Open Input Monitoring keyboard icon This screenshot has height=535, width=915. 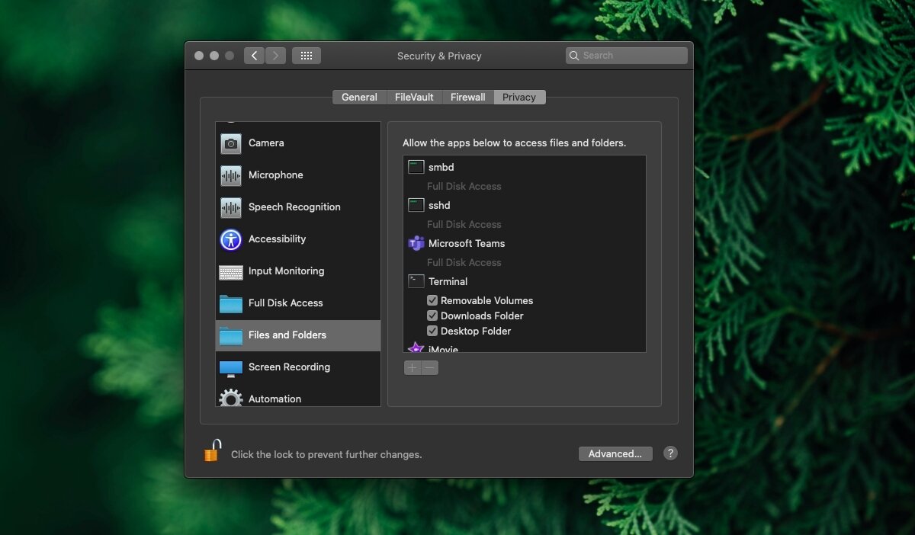click(x=231, y=272)
